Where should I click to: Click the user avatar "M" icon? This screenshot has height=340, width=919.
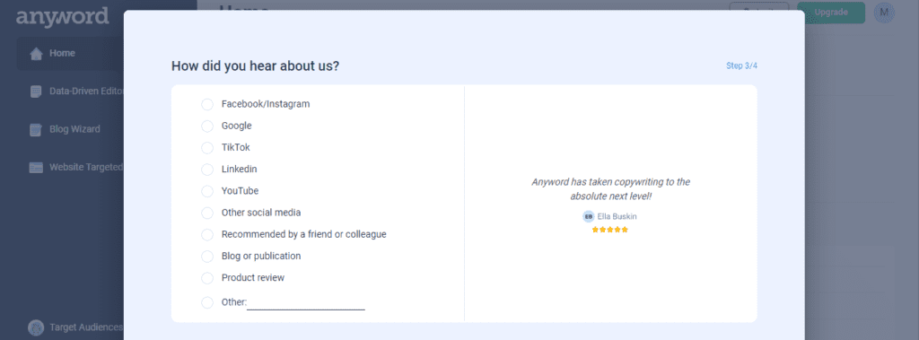[x=884, y=13]
